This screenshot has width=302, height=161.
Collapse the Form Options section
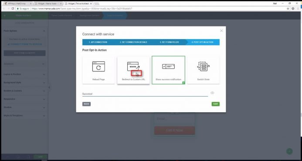click(25, 31)
